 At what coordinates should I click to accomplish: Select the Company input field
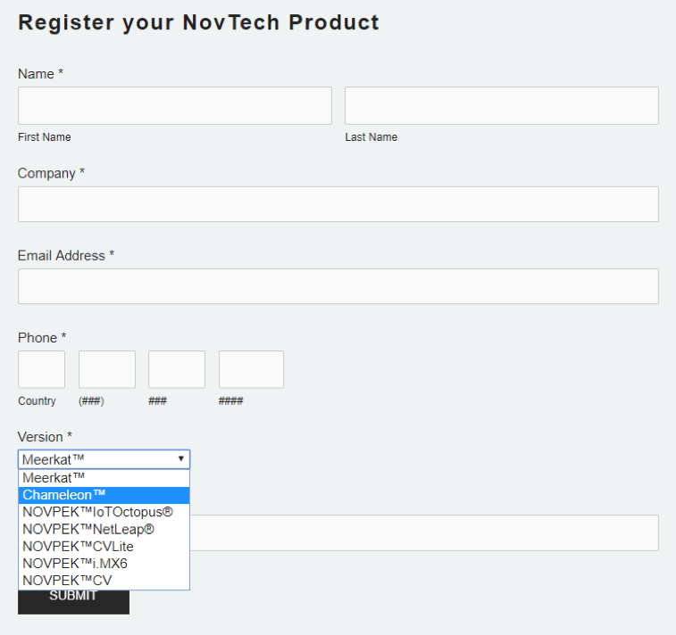[338, 204]
